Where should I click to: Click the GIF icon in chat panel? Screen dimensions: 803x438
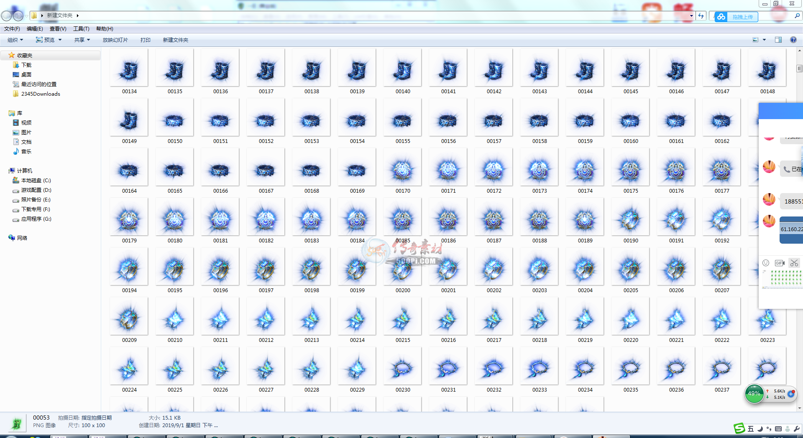780,263
